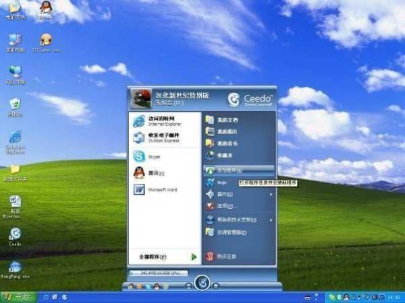Viewport: 405px width, 303px height.
Task: Open 我的音乐 in the Ceedo menu
Action: pyautogui.click(x=239, y=143)
